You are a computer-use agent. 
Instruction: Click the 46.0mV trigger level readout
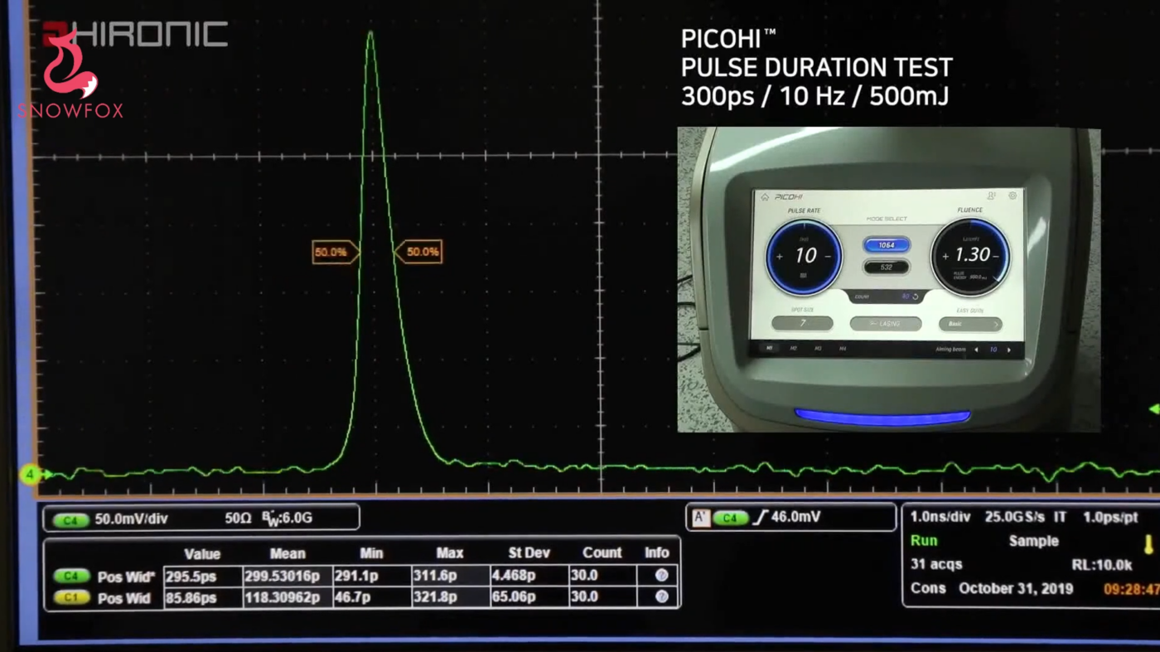(796, 517)
